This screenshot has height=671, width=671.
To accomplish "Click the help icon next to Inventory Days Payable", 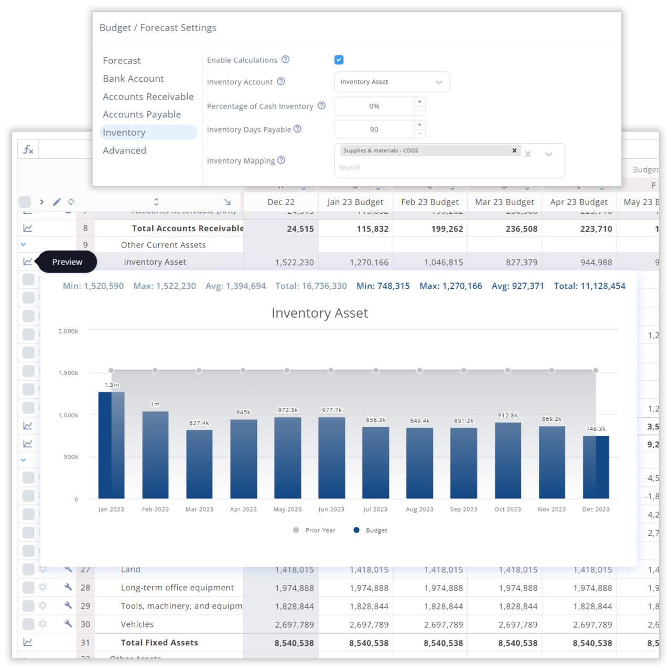I will click(298, 129).
